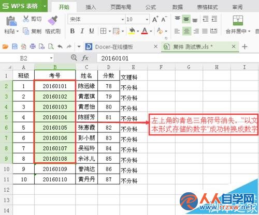Add a new document tab with plus

(x=244, y=47)
